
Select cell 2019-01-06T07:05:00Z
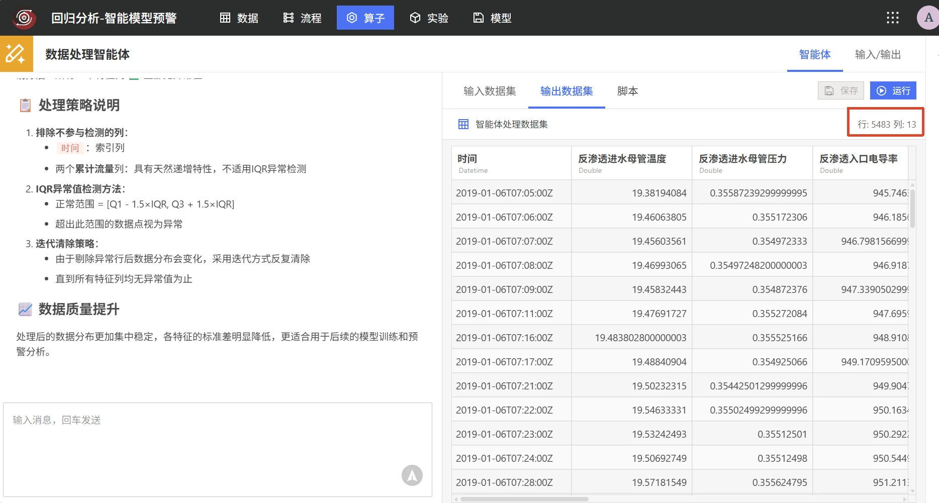[511, 193]
